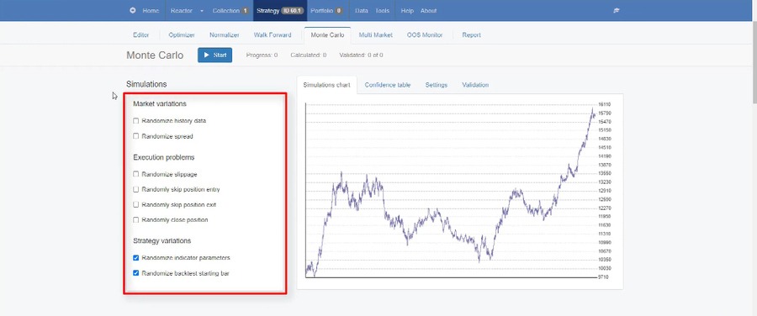Open the Validation tab
This screenshot has width=757, height=316.
[x=475, y=85]
